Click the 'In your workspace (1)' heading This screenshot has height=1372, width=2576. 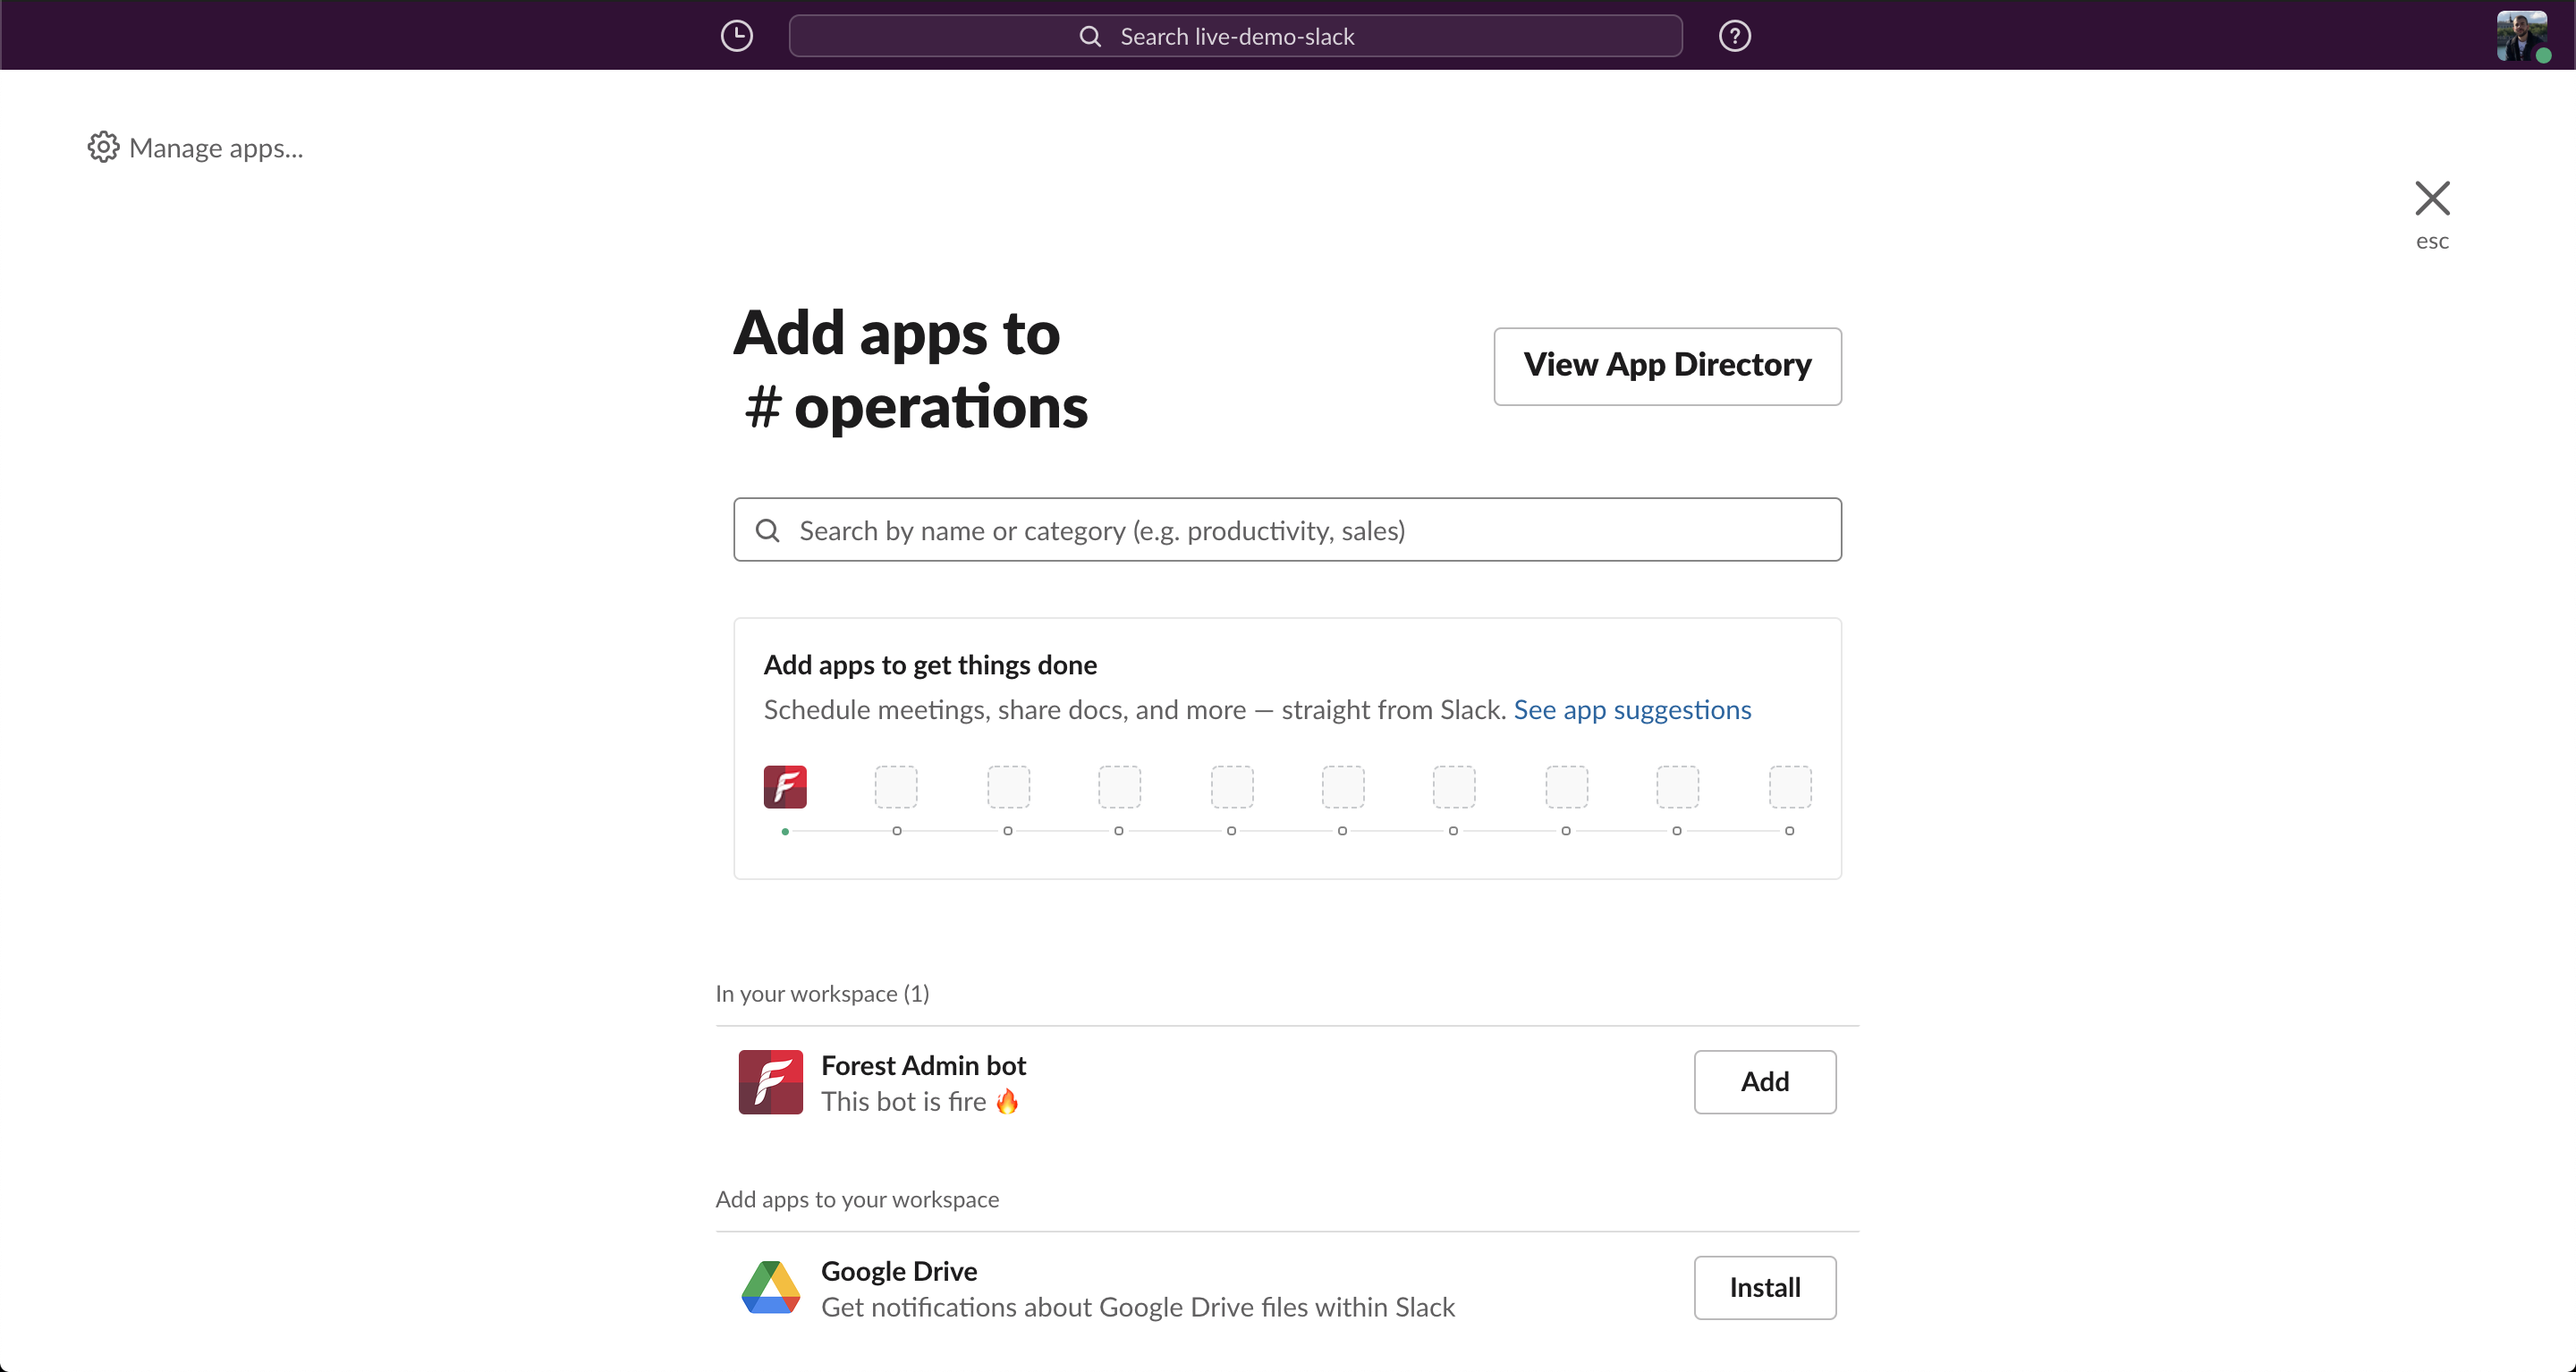[822, 993]
